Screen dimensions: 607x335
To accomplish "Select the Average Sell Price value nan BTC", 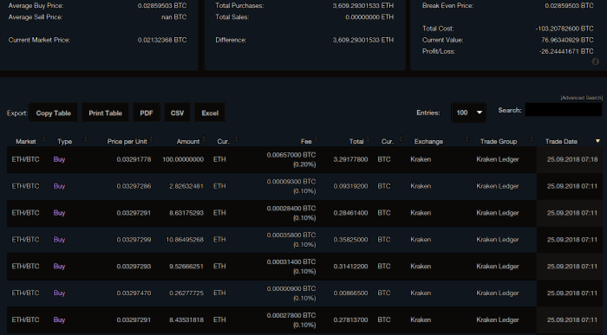I will 173,17.
